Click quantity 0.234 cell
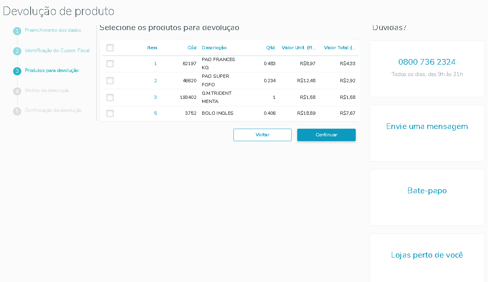This screenshot has width=488, height=282. pyautogui.click(x=269, y=81)
